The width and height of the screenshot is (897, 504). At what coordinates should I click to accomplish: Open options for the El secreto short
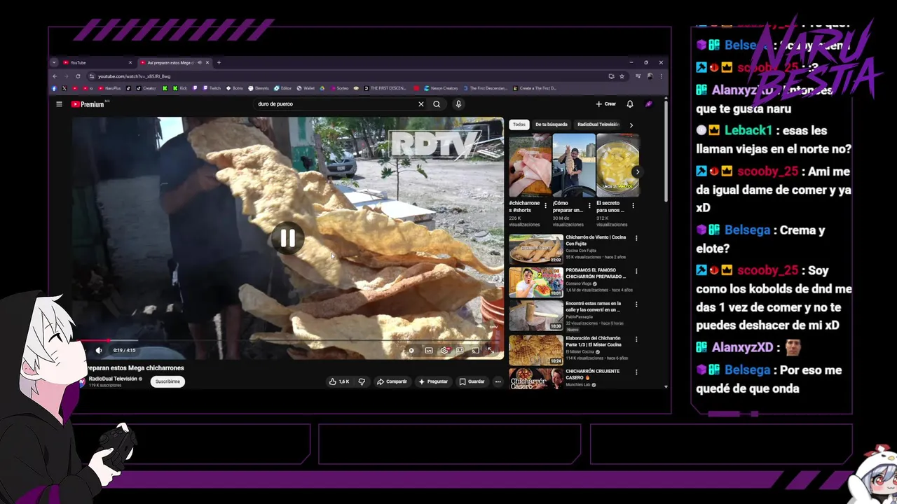pos(634,206)
